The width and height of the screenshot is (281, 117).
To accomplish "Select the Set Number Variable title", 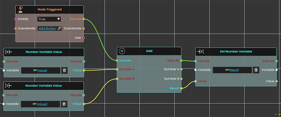I will (236, 51).
